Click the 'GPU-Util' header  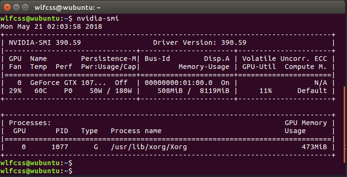[x=259, y=67]
